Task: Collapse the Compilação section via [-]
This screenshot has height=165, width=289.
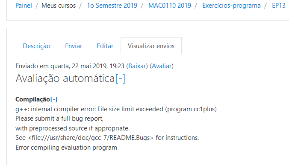Action: [x=54, y=99]
